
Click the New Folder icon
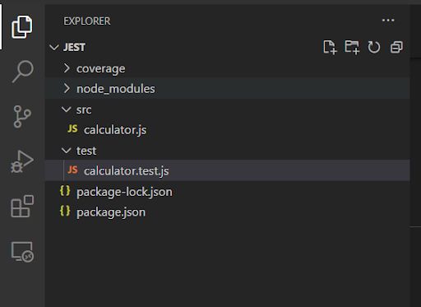point(352,47)
